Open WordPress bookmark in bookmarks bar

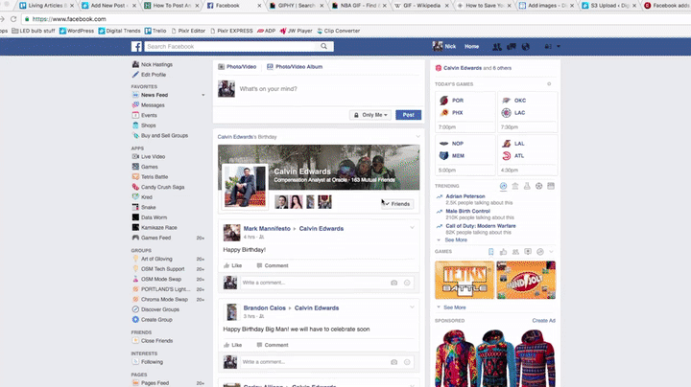point(77,31)
